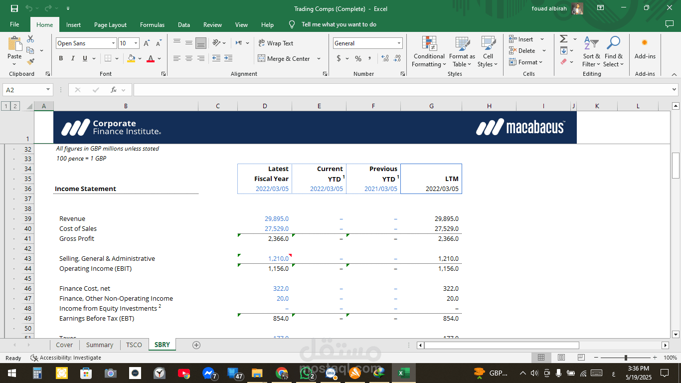Toggle Bold formatting
The width and height of the screenshot is (681, 383).
[61, 58]
